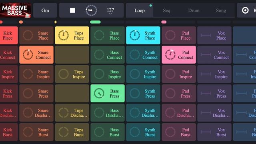
Task: Switch to the Loop tab
Action: click(140, 10)
